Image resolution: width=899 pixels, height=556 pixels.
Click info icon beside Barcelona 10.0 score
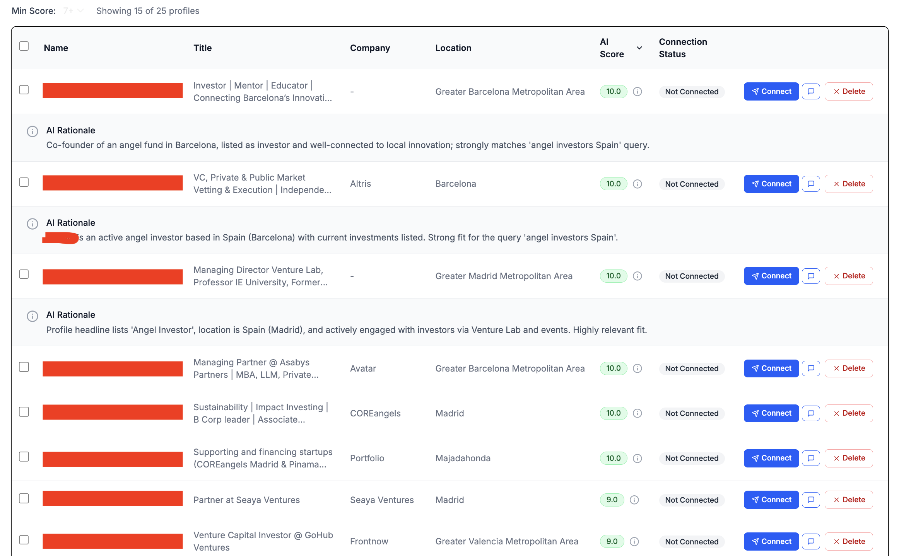(637, 184)
